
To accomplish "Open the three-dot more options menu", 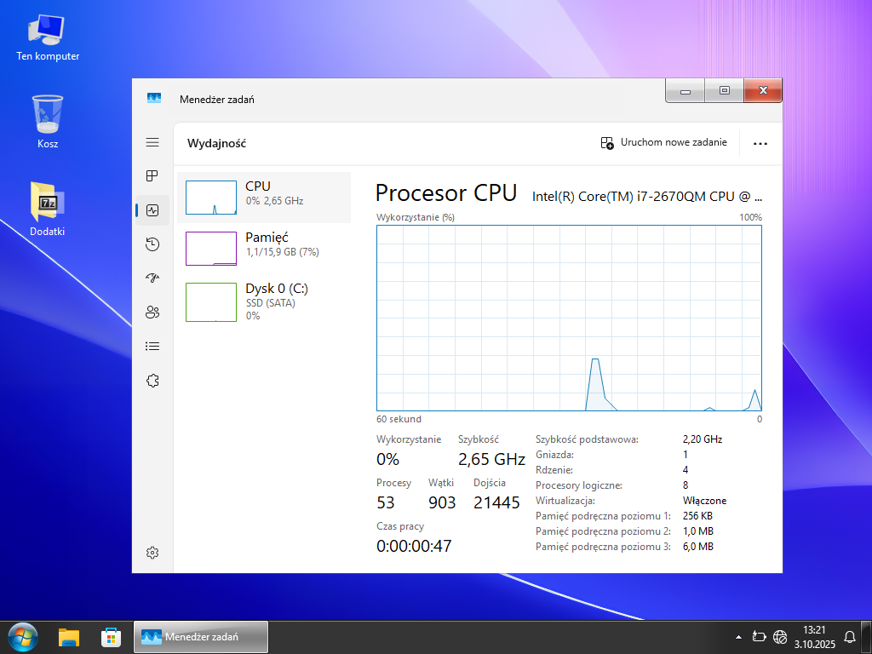I will (760, 144).
